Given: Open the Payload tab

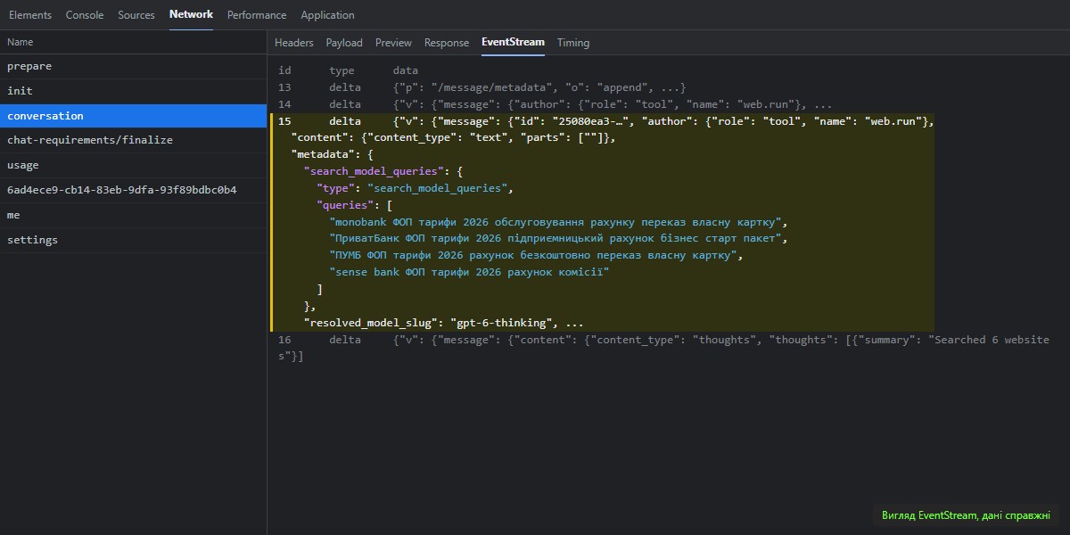Looking at the screenshot, I should [344, 43].
